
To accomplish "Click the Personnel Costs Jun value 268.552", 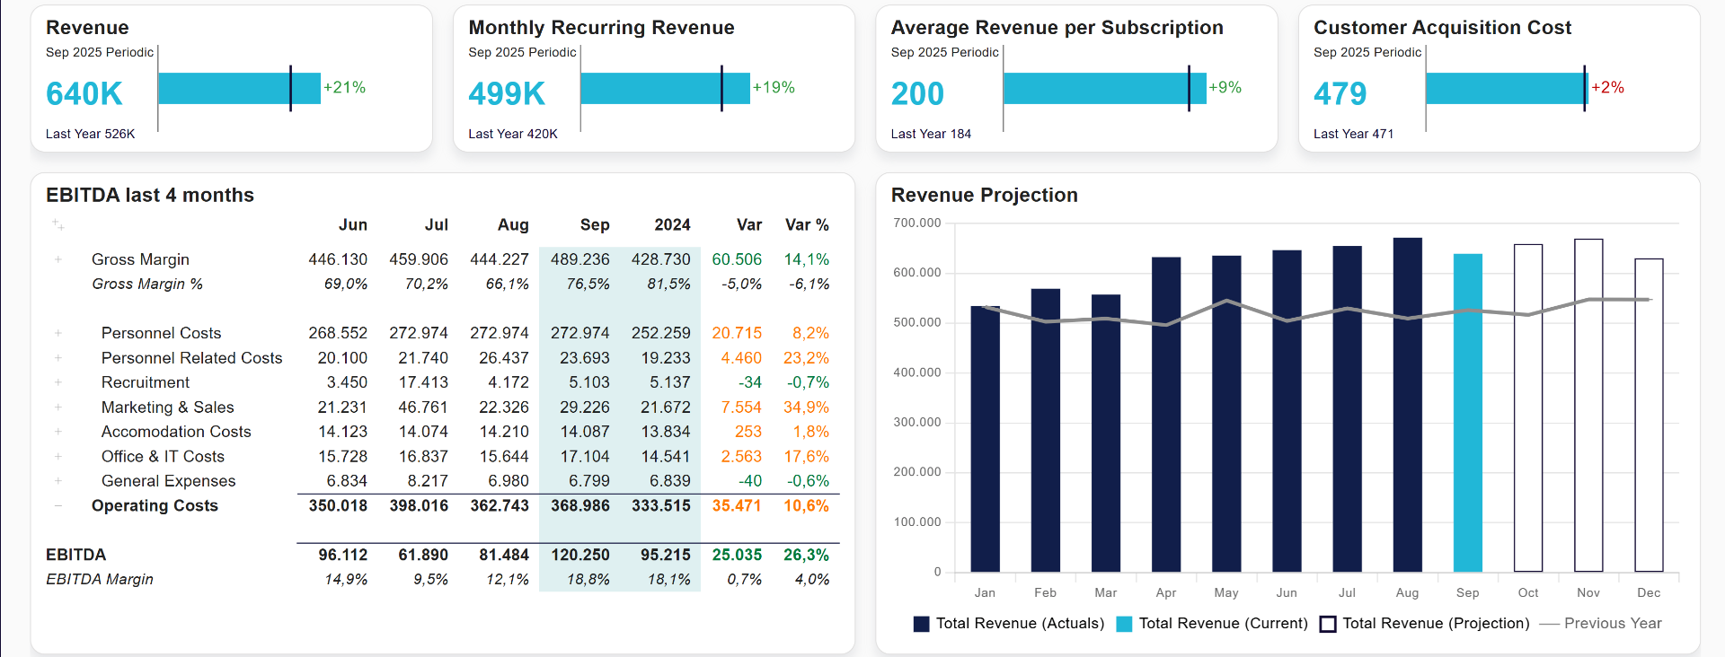I will 338,333.
